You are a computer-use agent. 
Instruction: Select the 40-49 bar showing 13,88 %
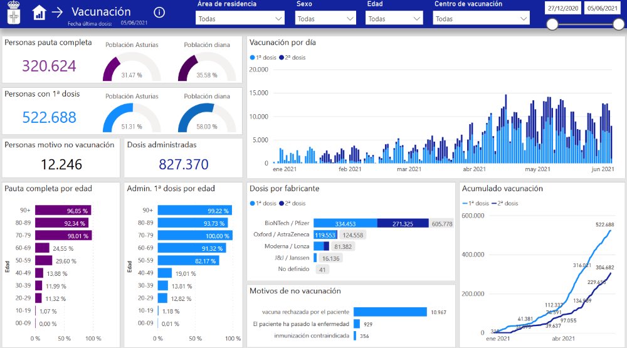(39, 273)
